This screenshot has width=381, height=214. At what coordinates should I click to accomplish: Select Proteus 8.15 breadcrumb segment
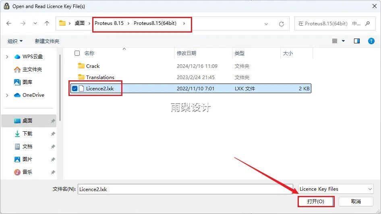(x=109, y=23)
